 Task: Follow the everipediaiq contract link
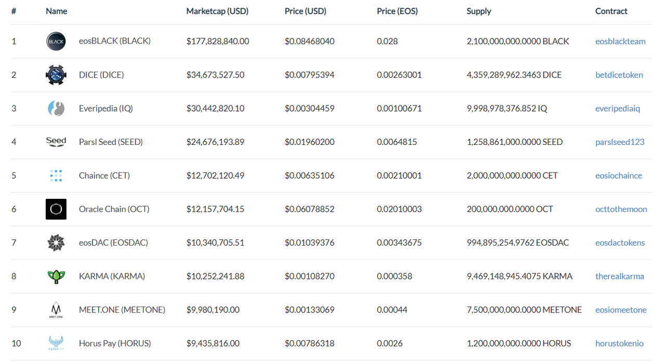pos(617,109)
